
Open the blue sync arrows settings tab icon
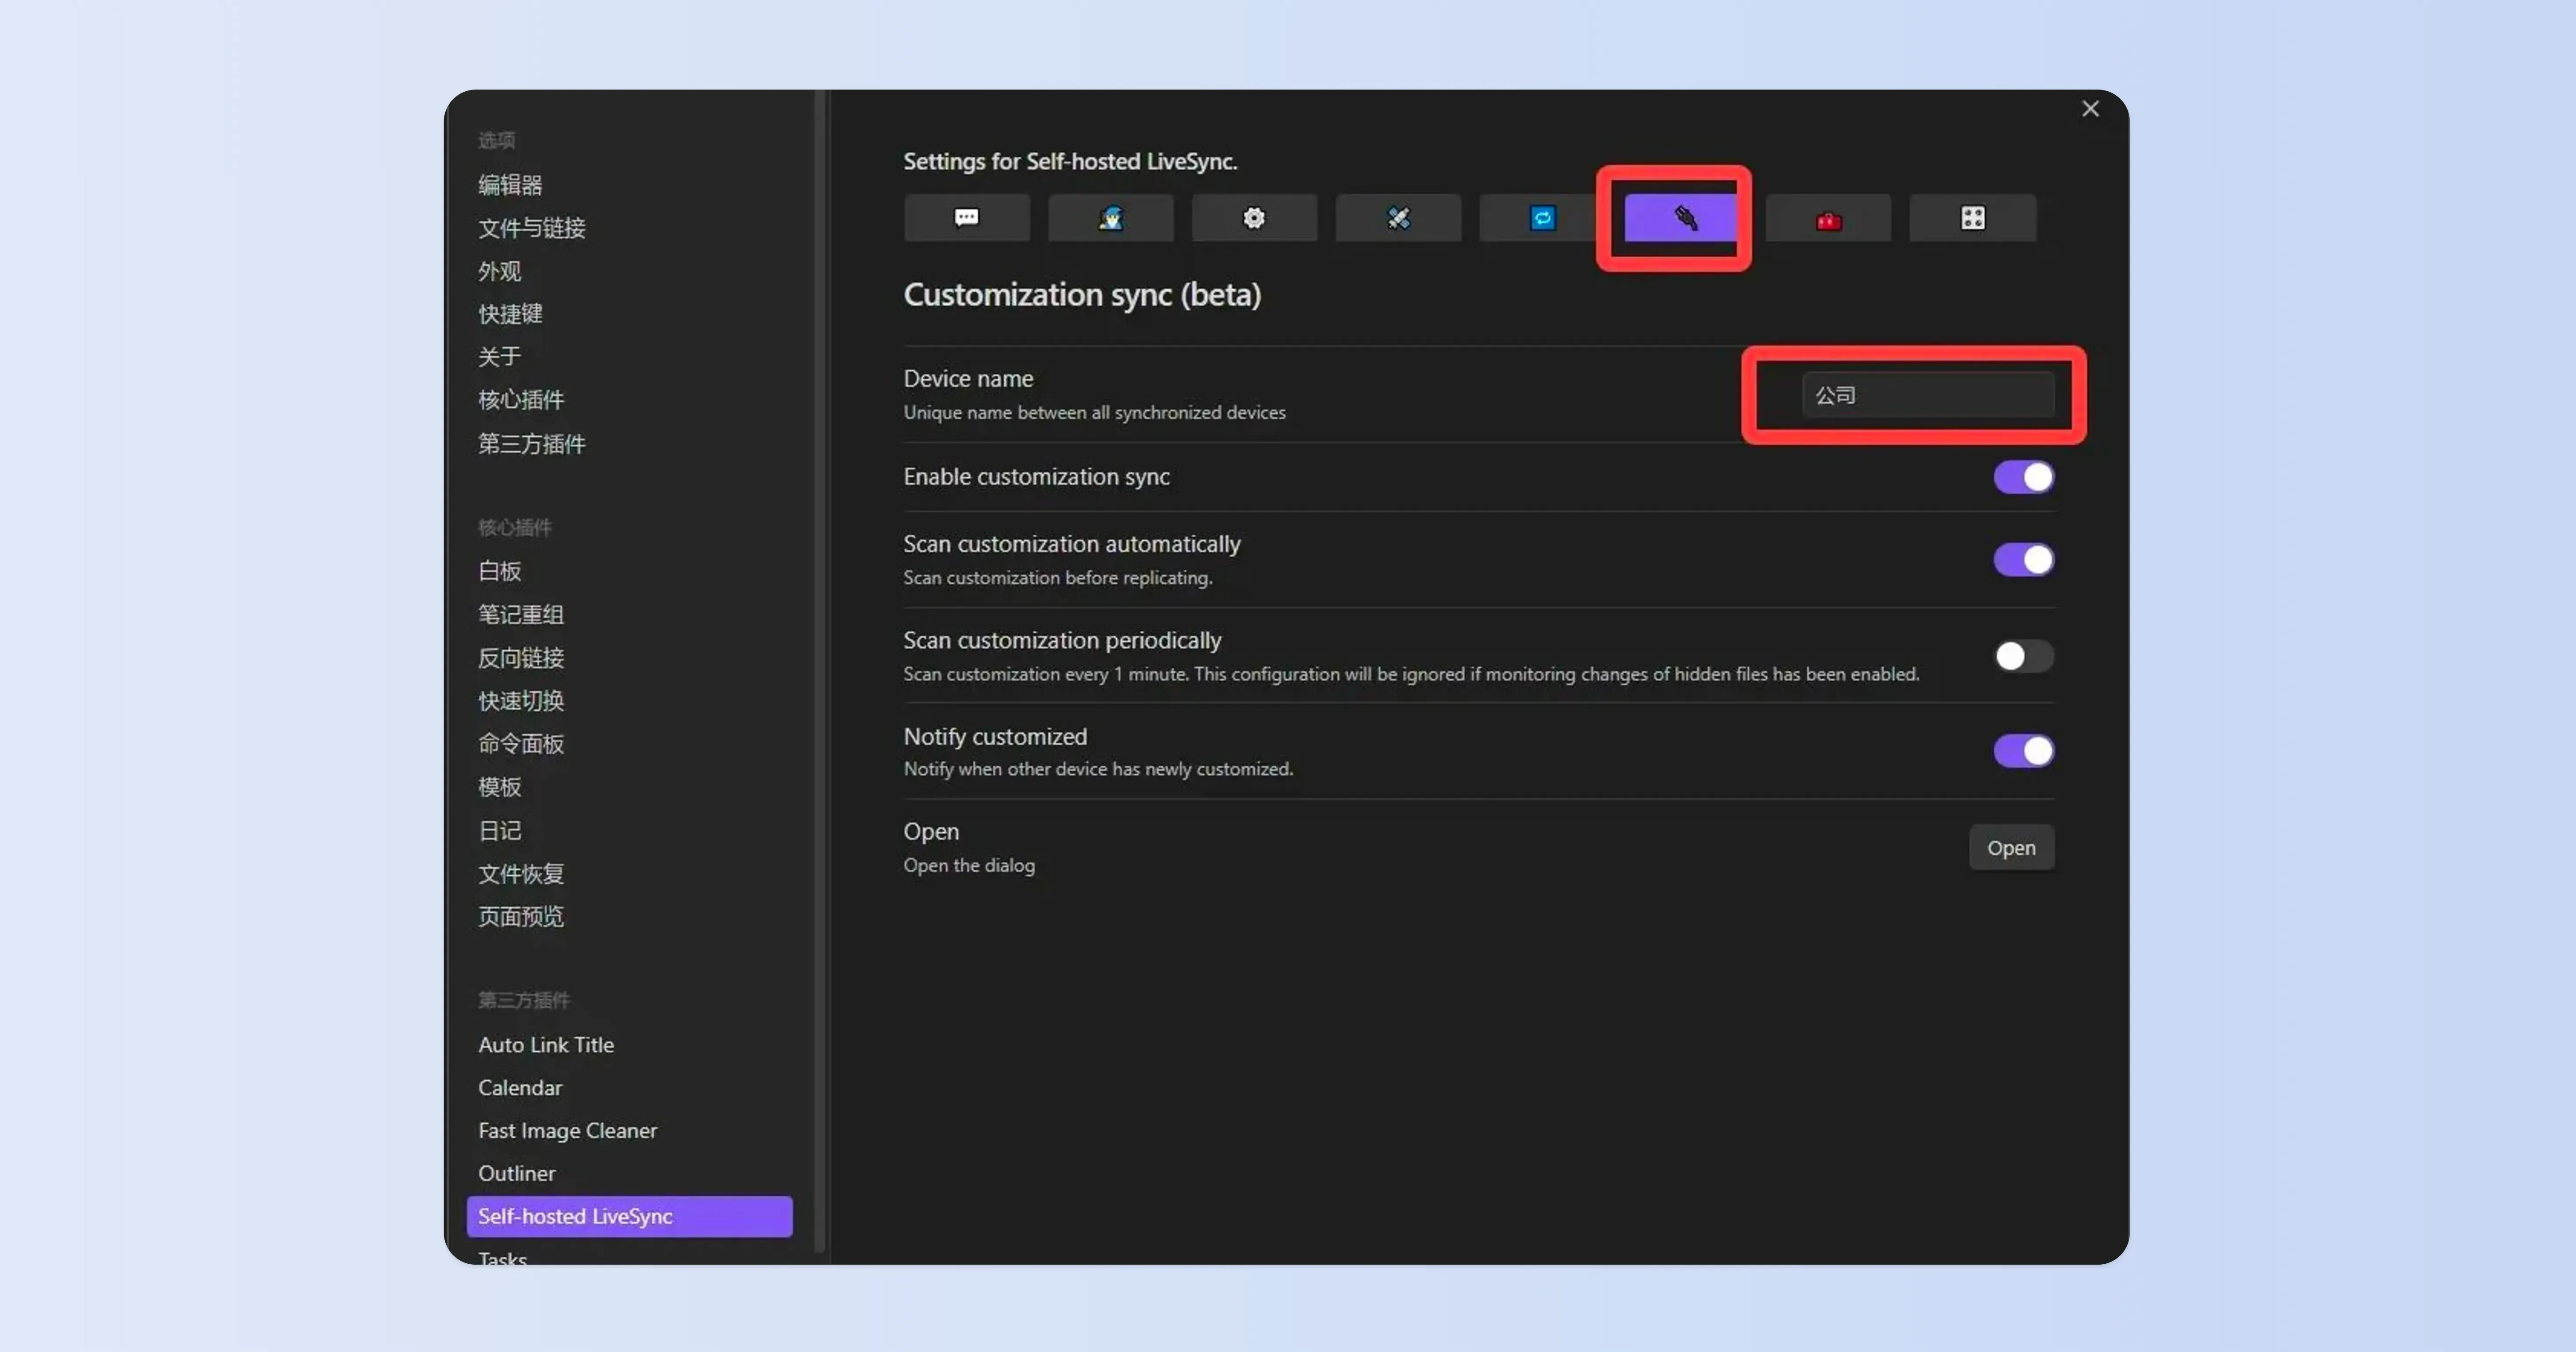point(1542,218)
